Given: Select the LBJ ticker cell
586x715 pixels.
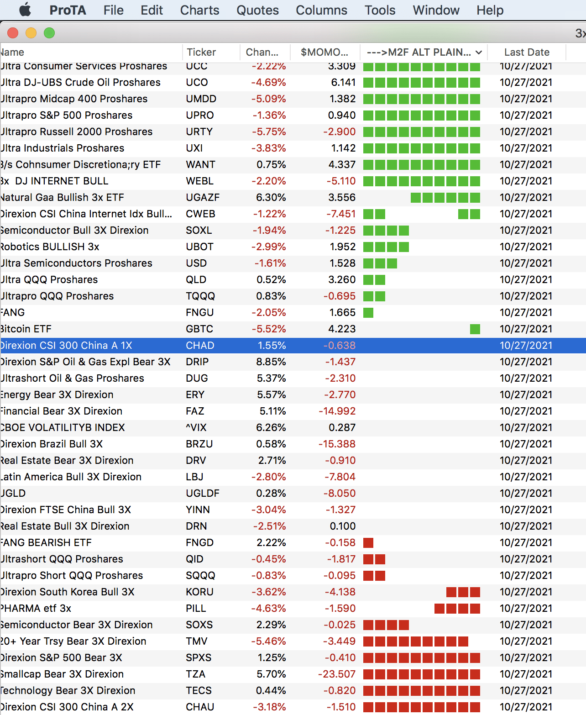Looking at the screenshot, I should [x=194, y=477].
